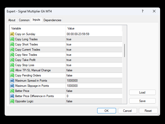Click the boolean icon beside Copy Stop Loss

pyautogui.click(x=12, y=65)
